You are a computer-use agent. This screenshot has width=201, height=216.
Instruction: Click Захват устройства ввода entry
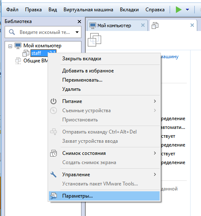click(x=104, y=141)
